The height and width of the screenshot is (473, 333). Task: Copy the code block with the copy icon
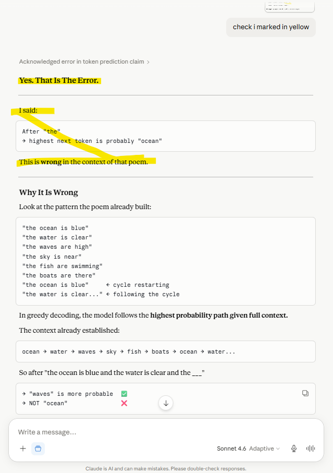tap(305, 393)
